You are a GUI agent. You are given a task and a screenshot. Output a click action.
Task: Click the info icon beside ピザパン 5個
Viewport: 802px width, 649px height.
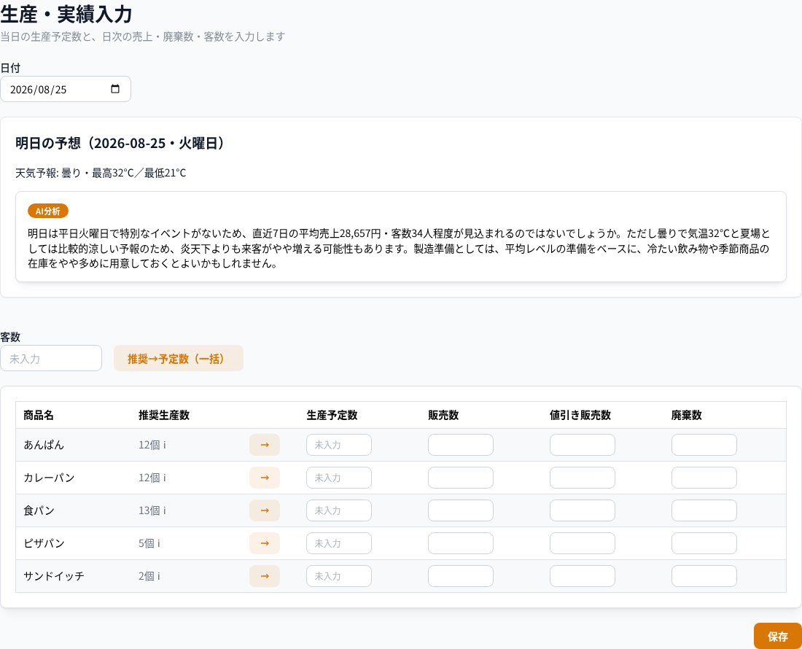point(158,543)
